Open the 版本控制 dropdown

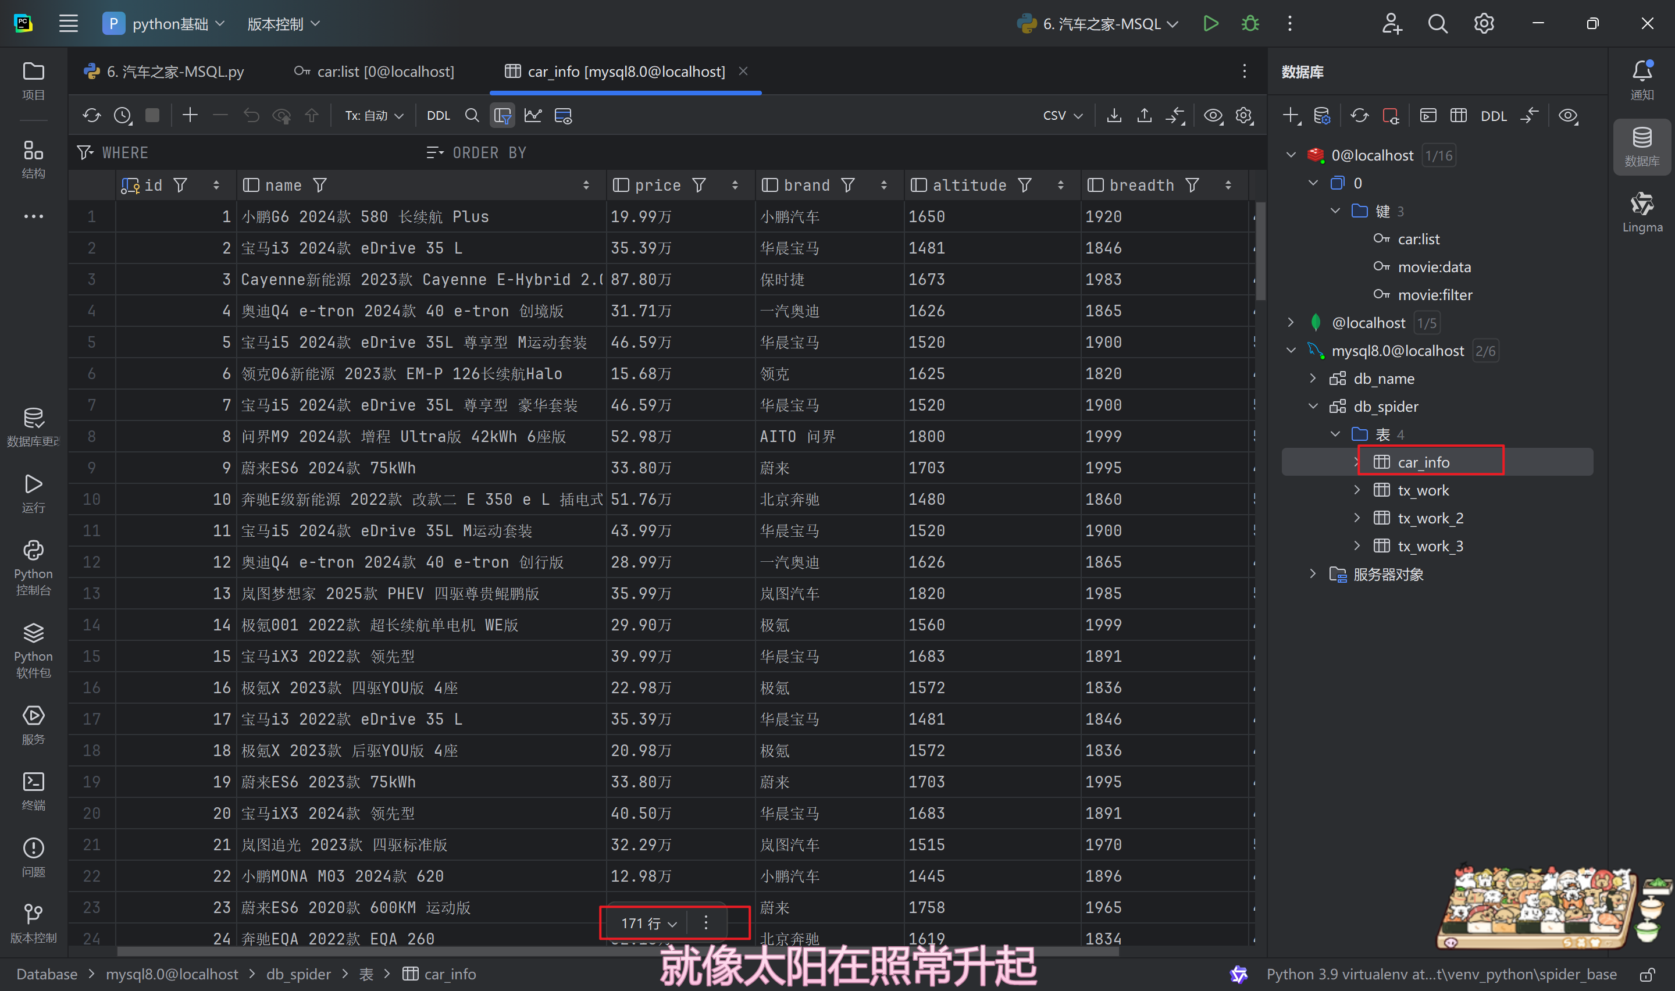tap(283, 23)
